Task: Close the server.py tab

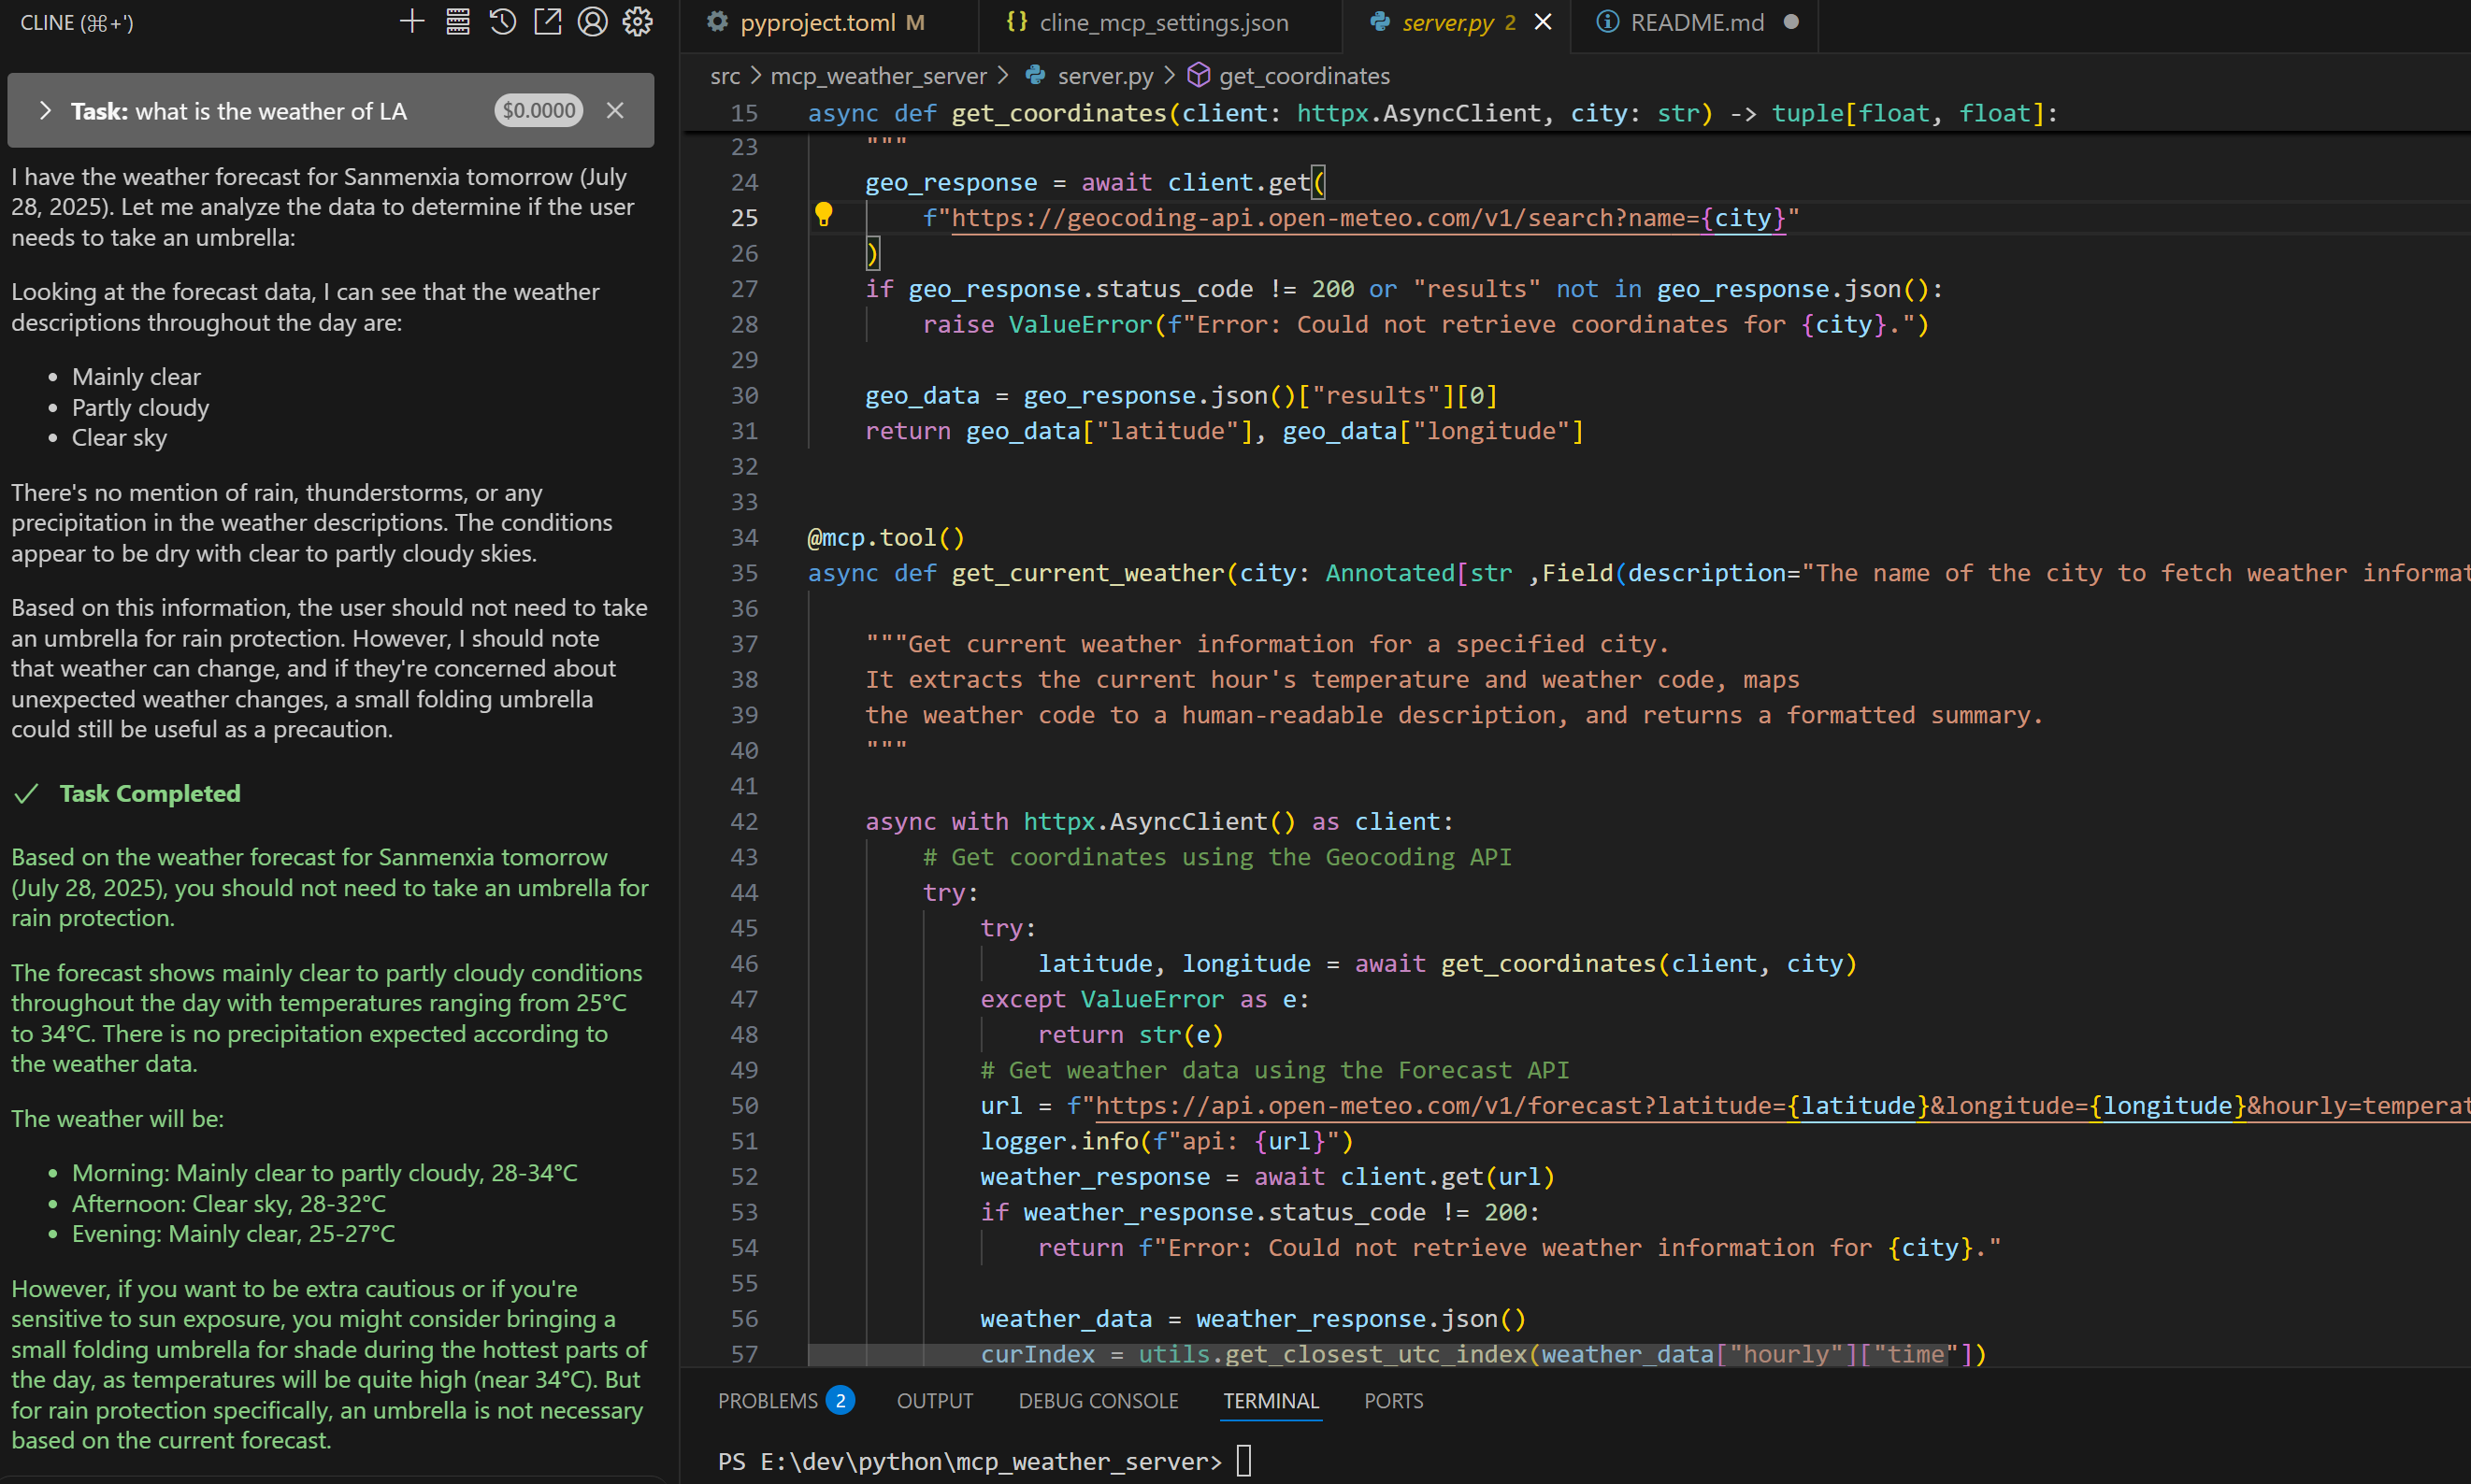Action: pos(1544,22)
